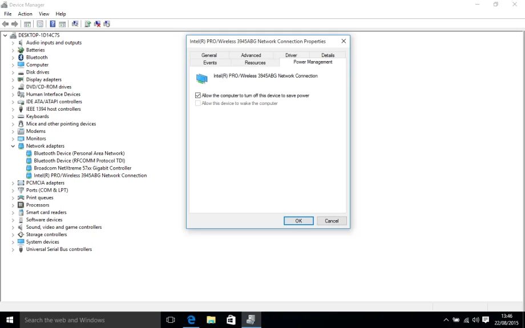Open the Action Center notification icon
Screen dimensions: 525x328
486,320
